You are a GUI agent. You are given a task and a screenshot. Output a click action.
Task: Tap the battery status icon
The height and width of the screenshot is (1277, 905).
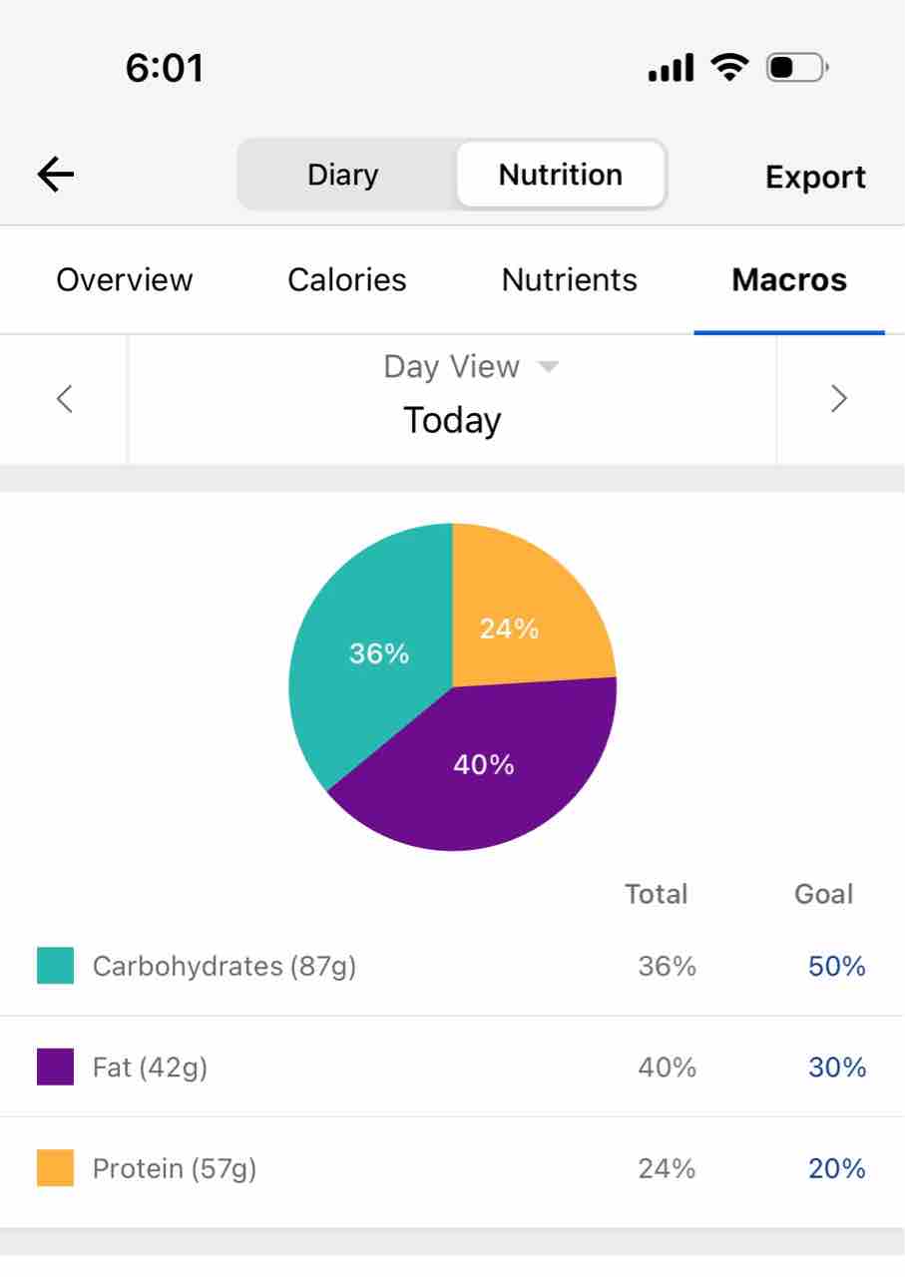796,68
